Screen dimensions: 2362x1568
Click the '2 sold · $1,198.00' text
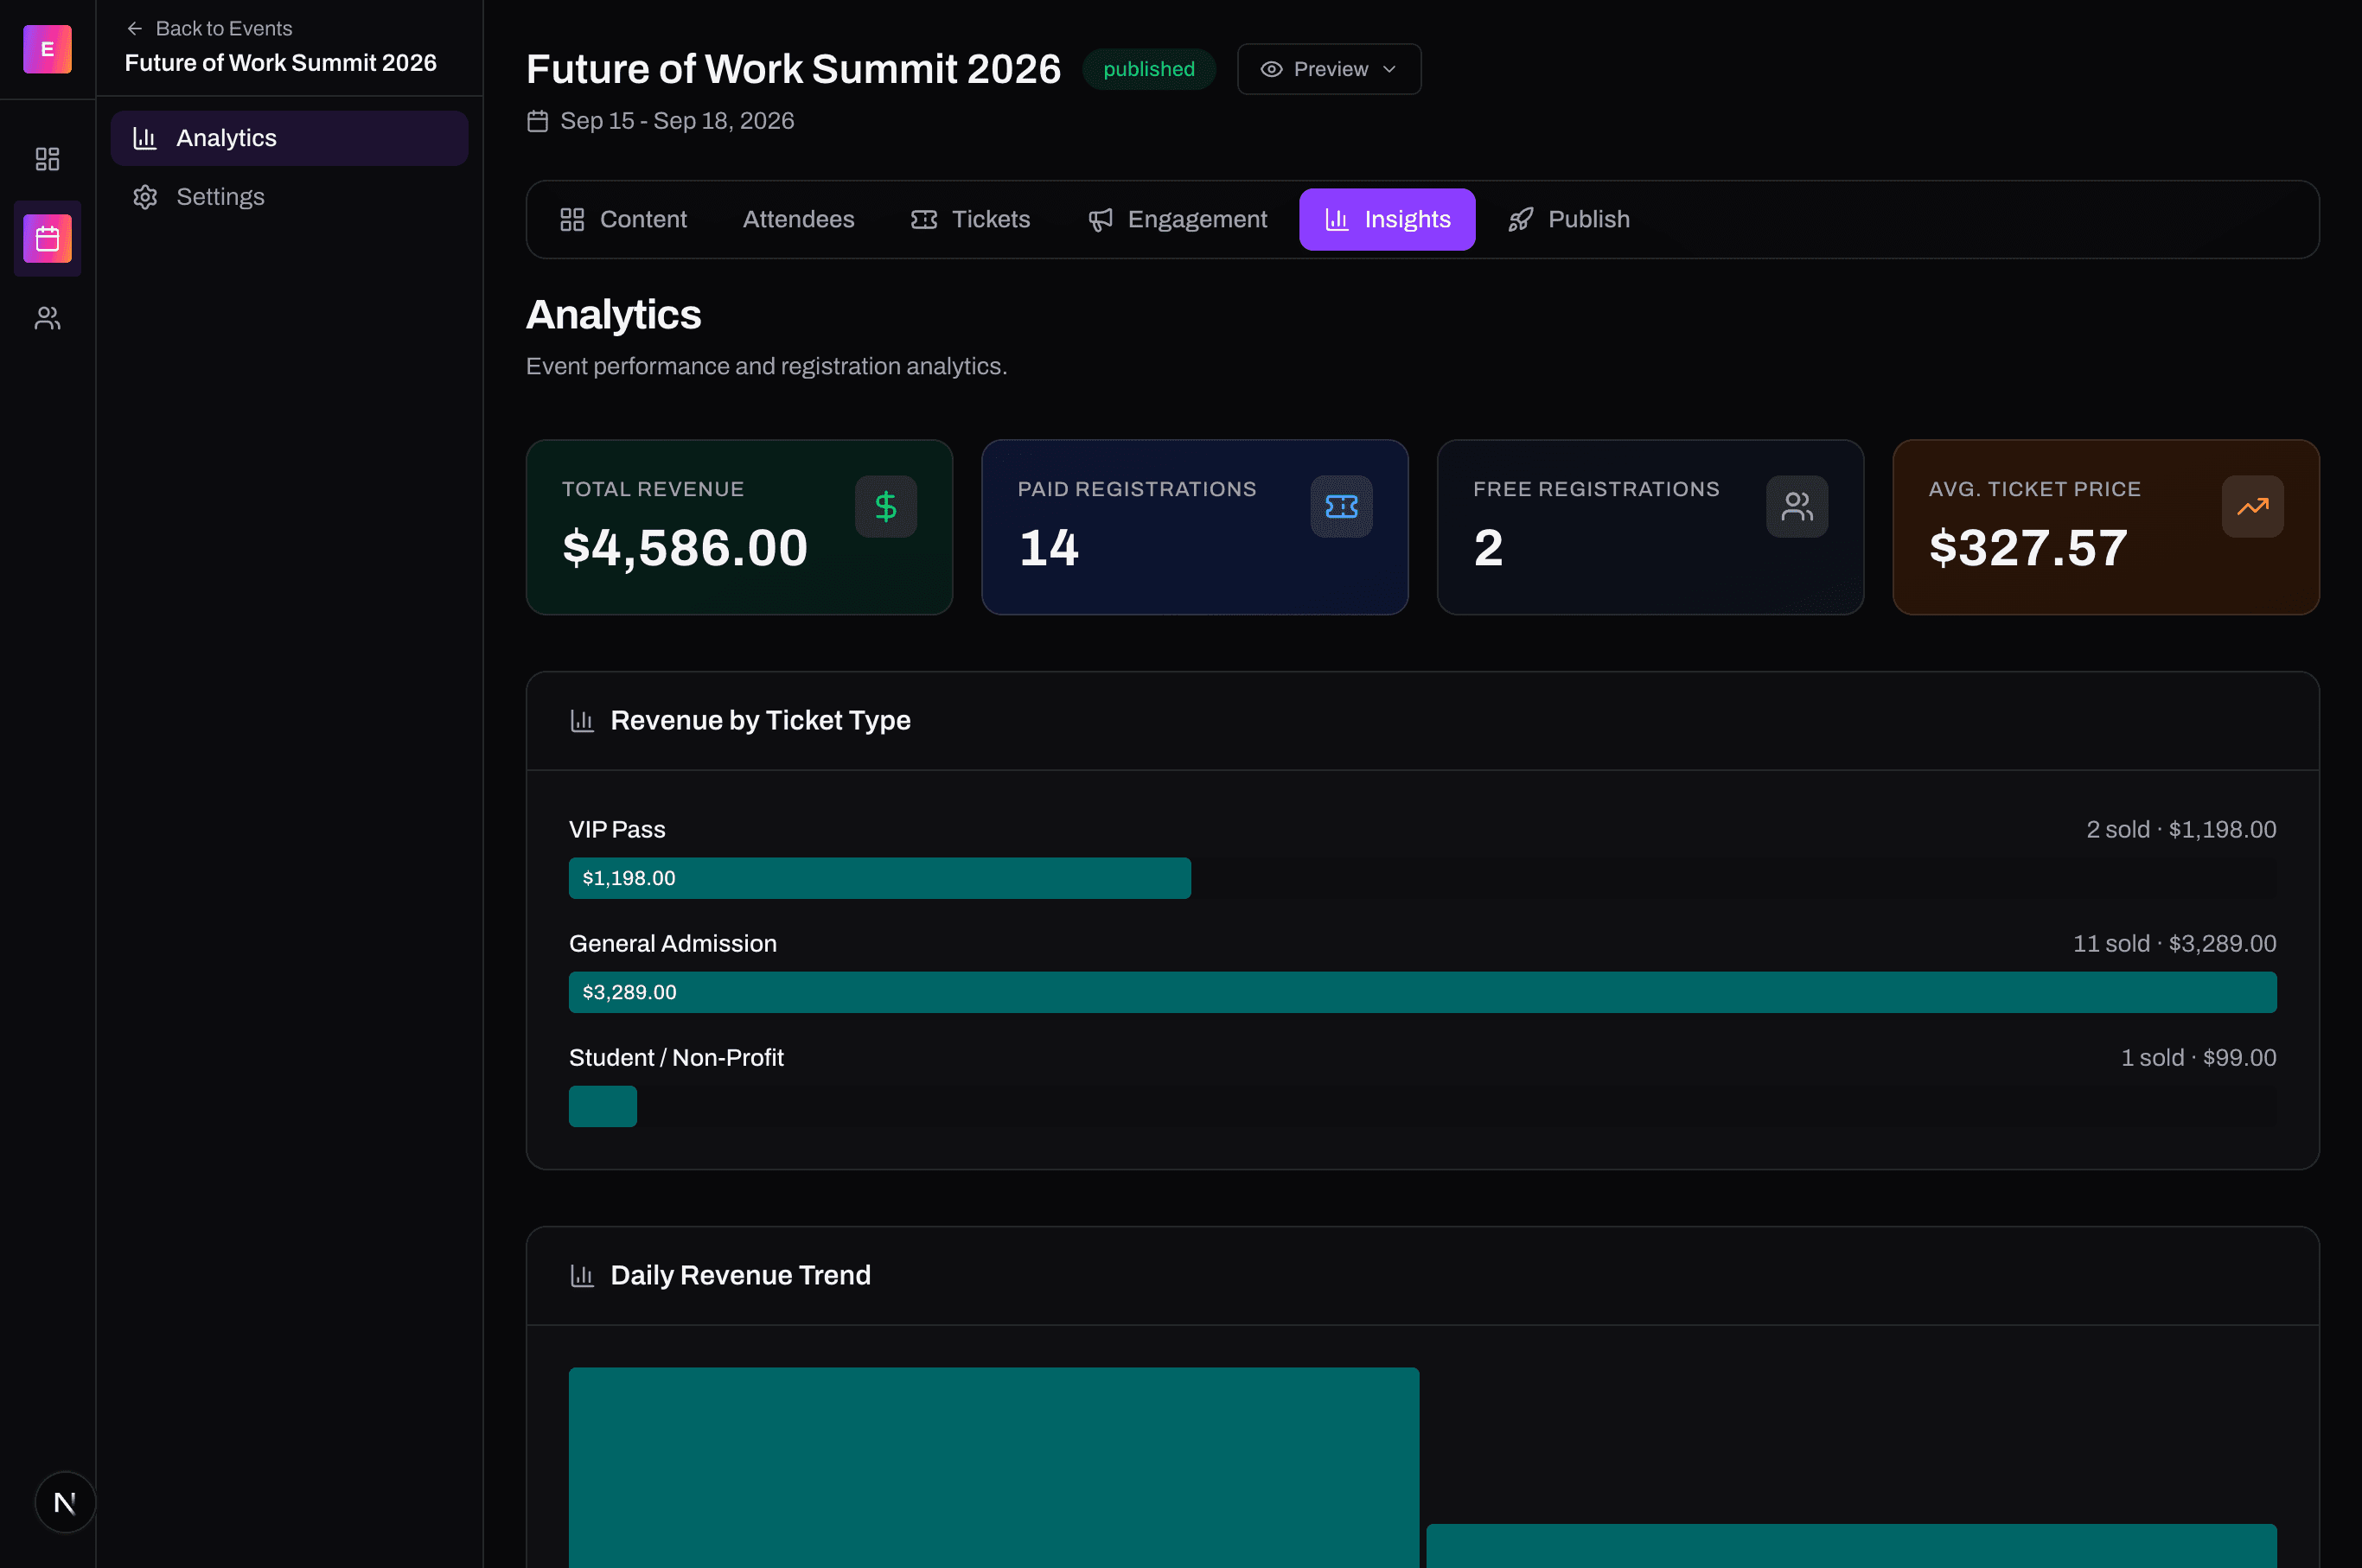point(2180,829)
